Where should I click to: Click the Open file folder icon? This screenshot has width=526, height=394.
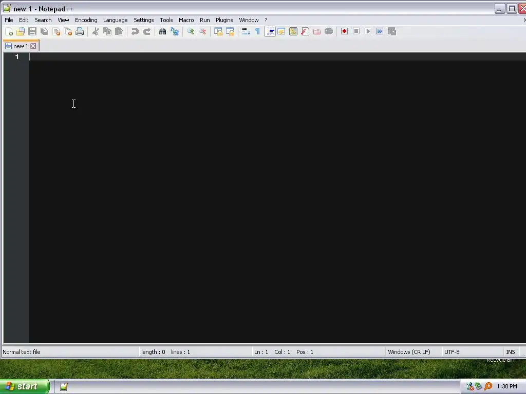(x=21, y=31)
